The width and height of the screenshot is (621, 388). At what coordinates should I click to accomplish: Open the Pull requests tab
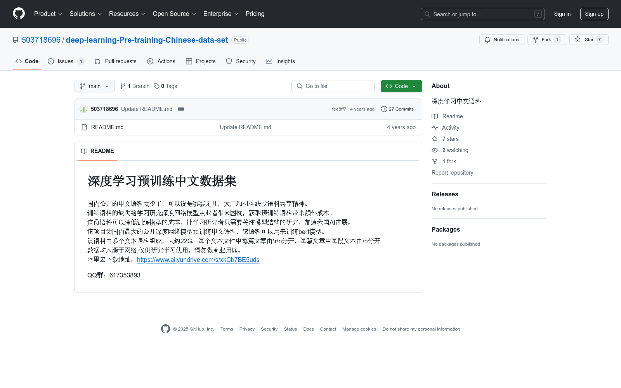point(115,61)
